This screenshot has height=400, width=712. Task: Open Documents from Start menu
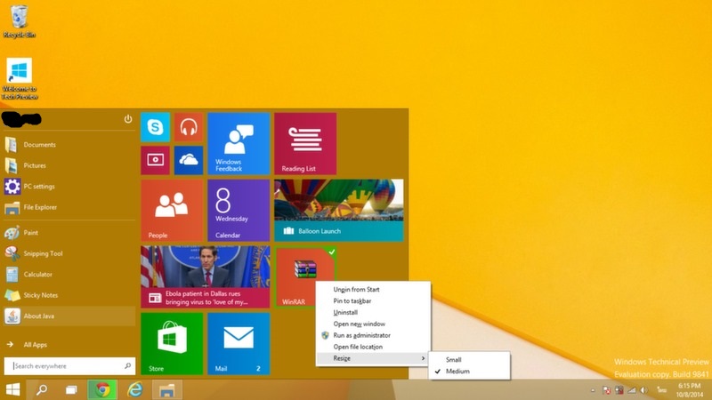click(69, 145)
